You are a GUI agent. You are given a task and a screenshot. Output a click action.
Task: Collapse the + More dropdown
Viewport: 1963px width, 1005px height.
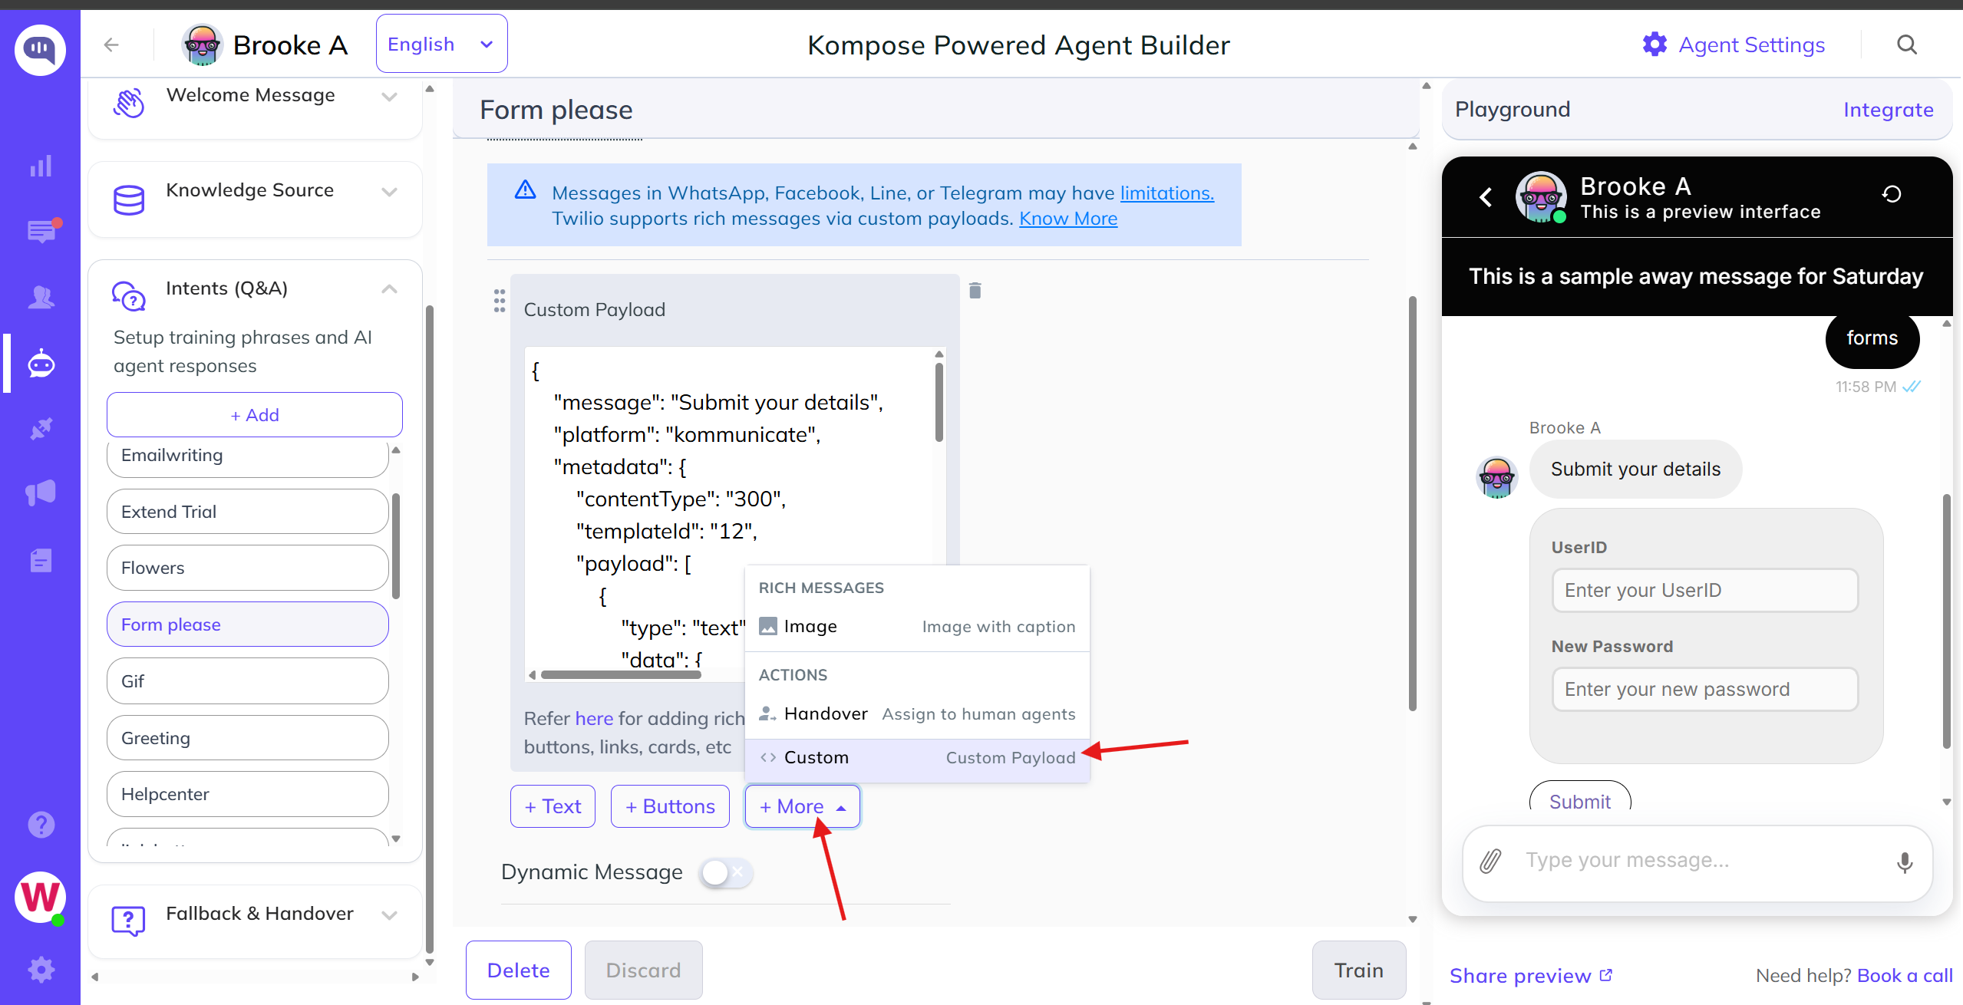pyautogui.click(x=802, y=806)
